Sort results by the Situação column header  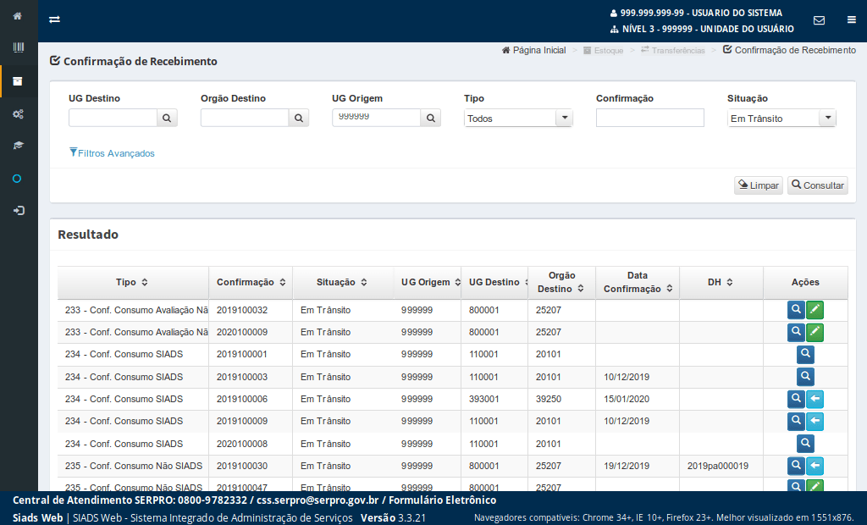coord(342,282)
